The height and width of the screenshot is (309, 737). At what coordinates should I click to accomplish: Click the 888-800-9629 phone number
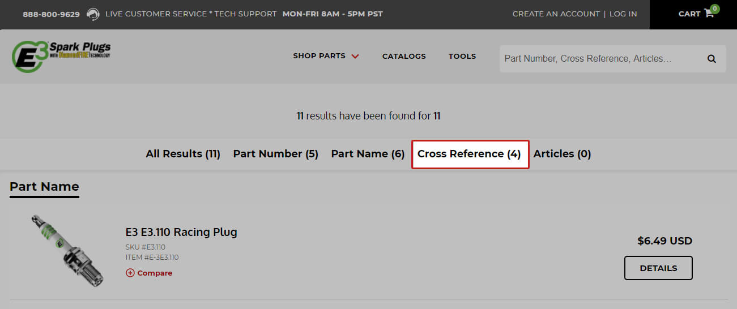coord(51,14)
